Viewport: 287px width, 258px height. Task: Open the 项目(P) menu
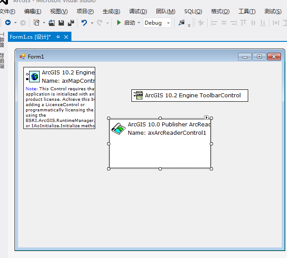[85, 11]
